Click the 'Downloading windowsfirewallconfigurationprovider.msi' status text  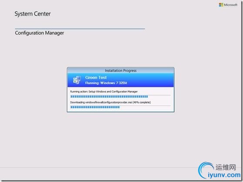click(x=110, y=103)
